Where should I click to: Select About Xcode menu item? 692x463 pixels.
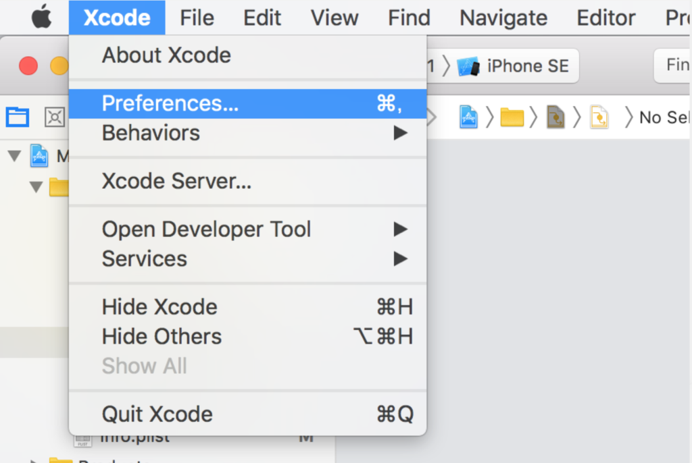click(166, 55)
